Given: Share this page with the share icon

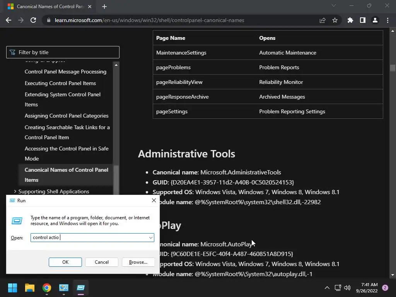Looking at the screenshot, I should point(323,20).
